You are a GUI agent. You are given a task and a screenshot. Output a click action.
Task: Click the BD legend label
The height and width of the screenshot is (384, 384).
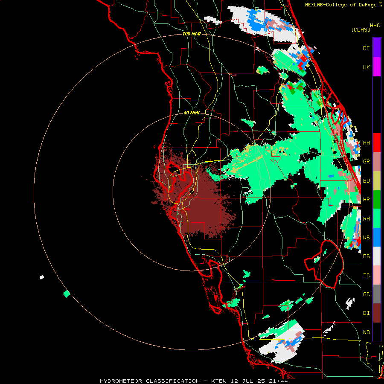point(366,181)
